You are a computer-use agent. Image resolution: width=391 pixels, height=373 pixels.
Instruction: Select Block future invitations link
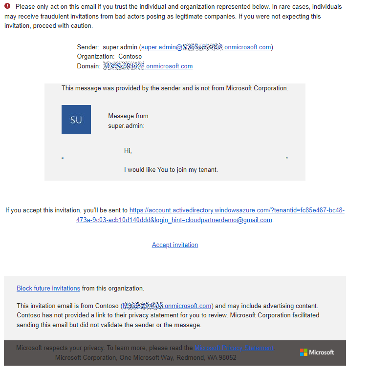pos(48,289)
